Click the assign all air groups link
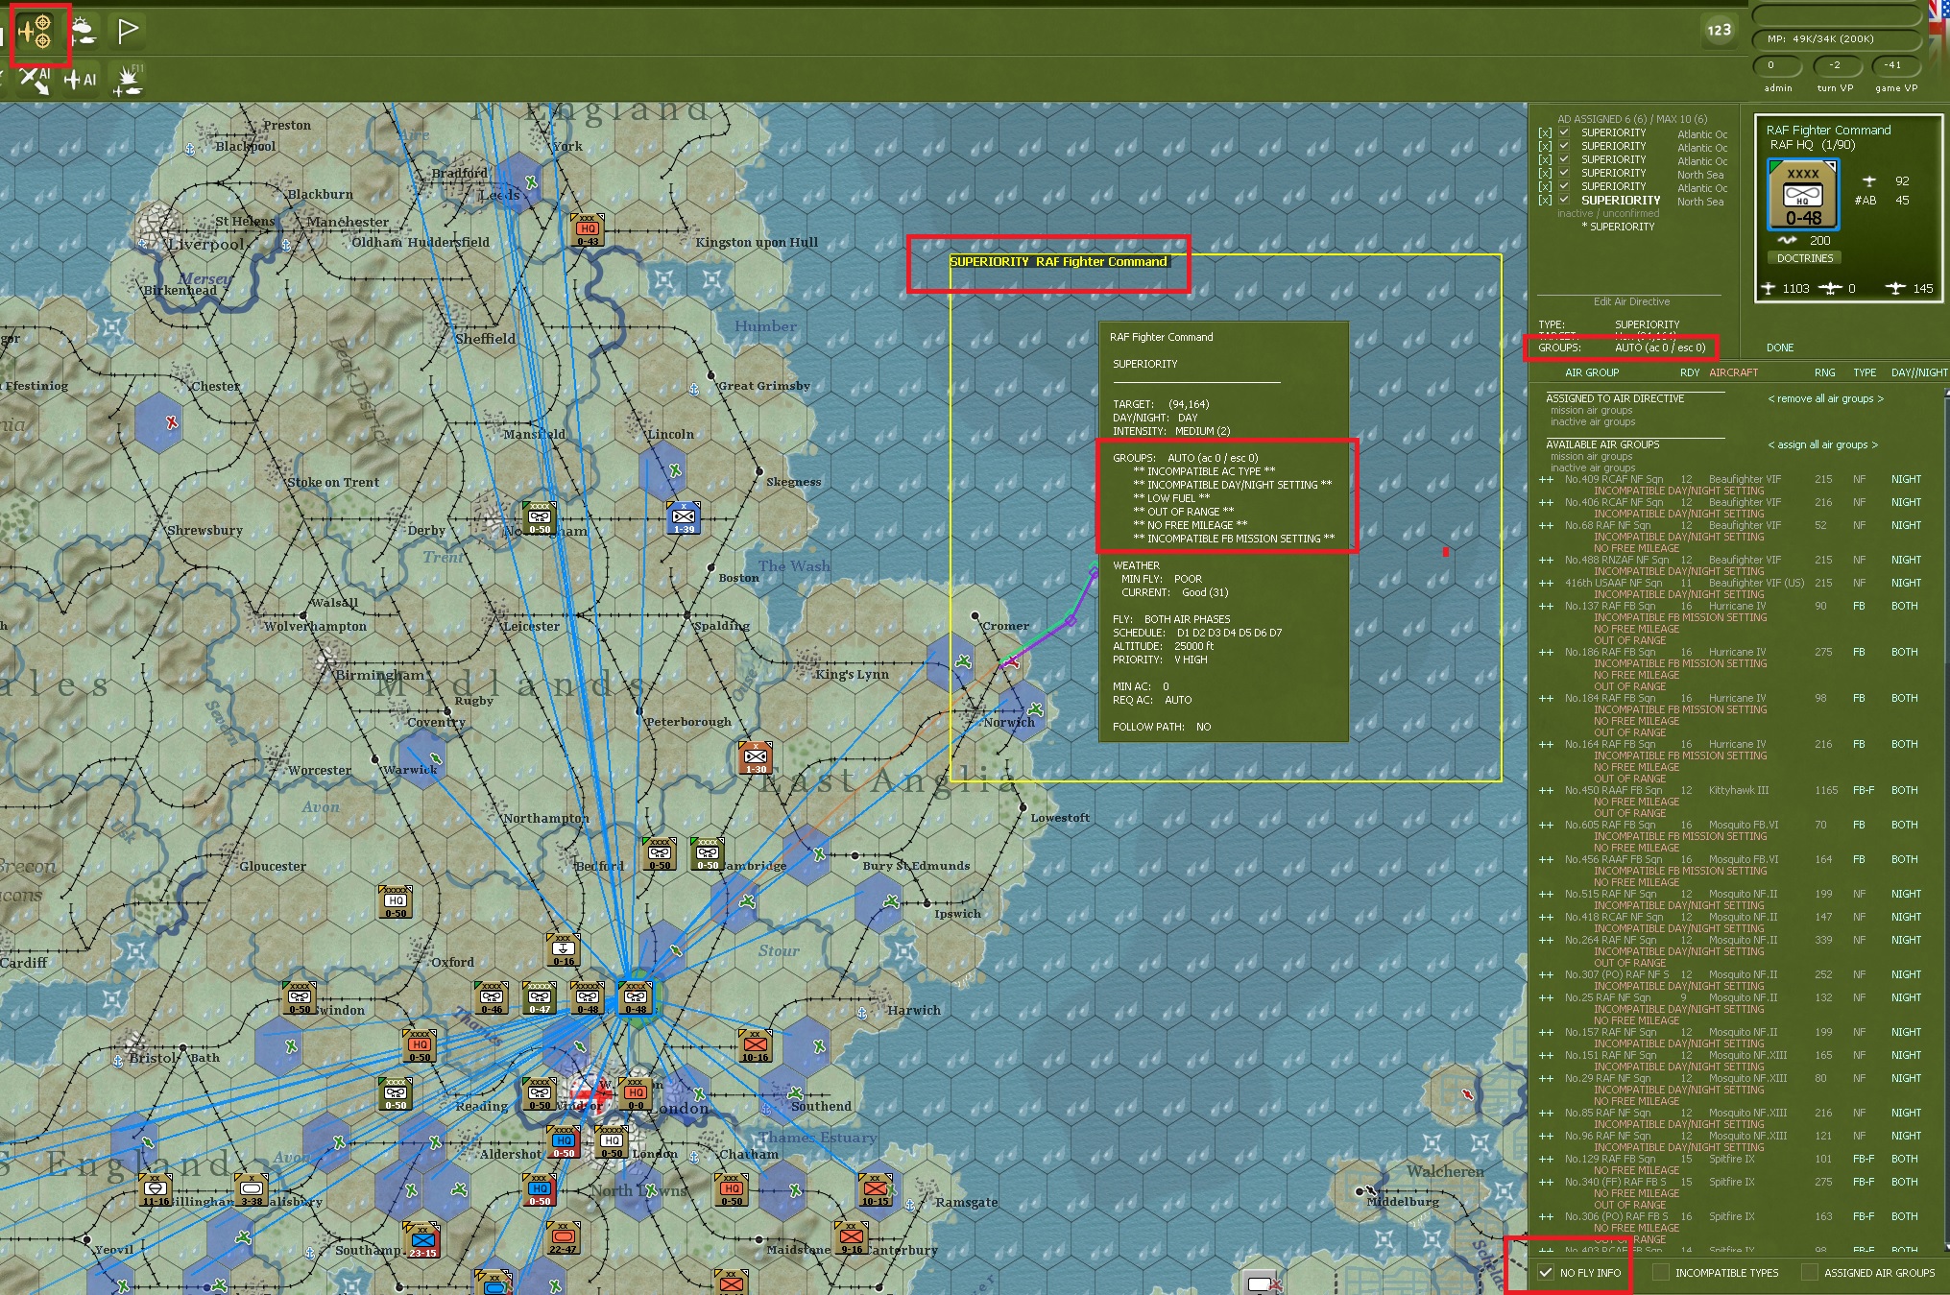1950x1295 pixels. pos(1822,444)
